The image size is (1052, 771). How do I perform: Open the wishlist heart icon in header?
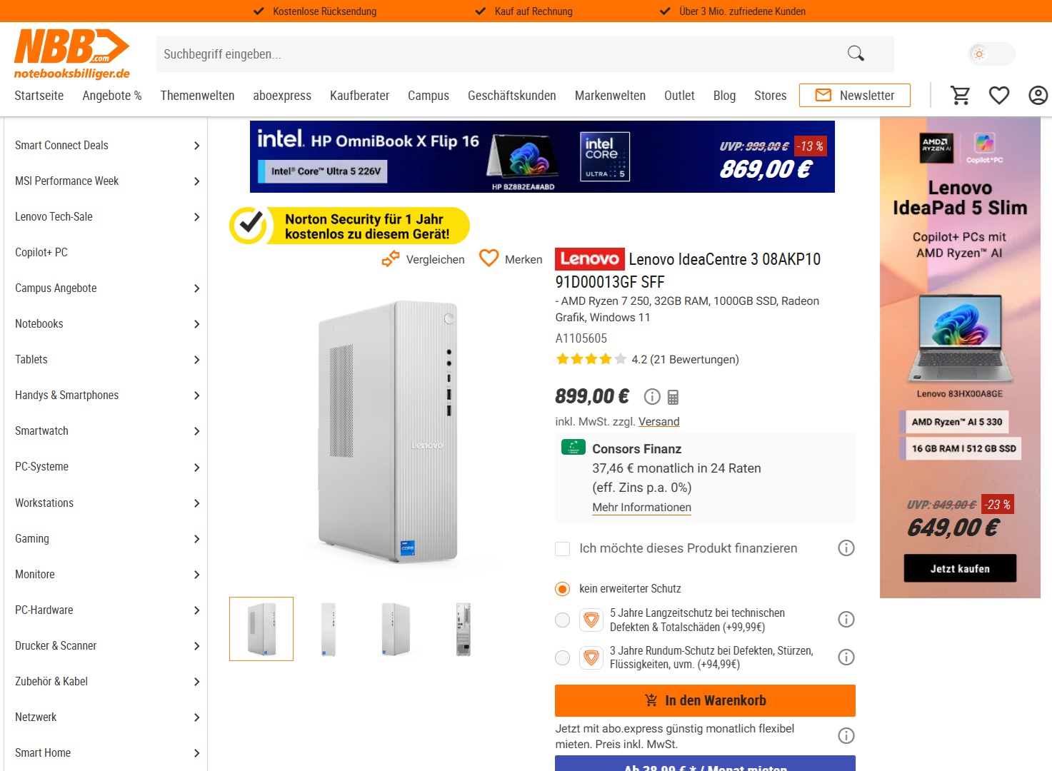point(999,95)
